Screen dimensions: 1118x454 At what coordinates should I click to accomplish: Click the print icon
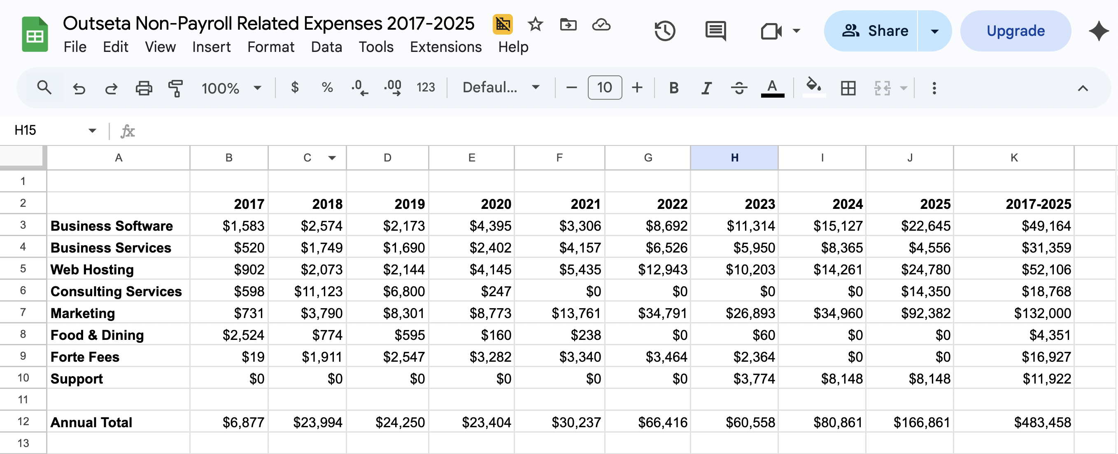[x=144, y=88]
